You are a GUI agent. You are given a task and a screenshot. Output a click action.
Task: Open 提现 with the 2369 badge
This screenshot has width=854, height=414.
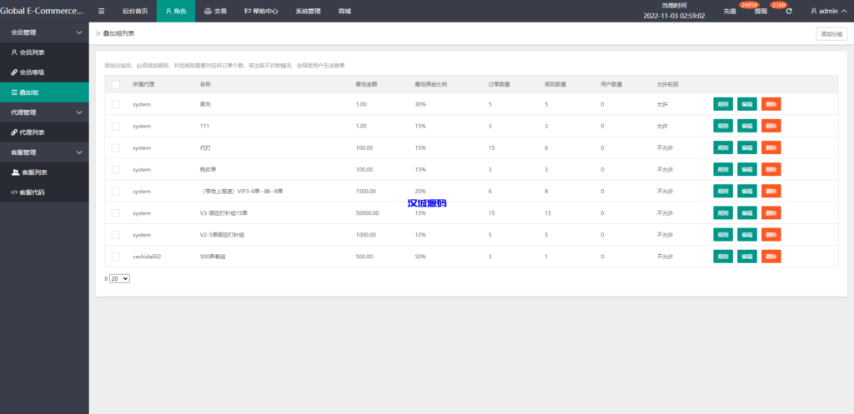[761, 12]
